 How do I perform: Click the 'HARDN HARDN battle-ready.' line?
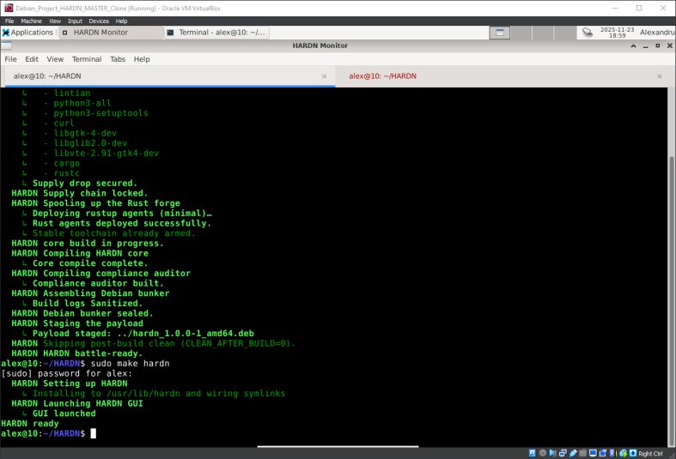pyautogui.click(x=76, y=353)
